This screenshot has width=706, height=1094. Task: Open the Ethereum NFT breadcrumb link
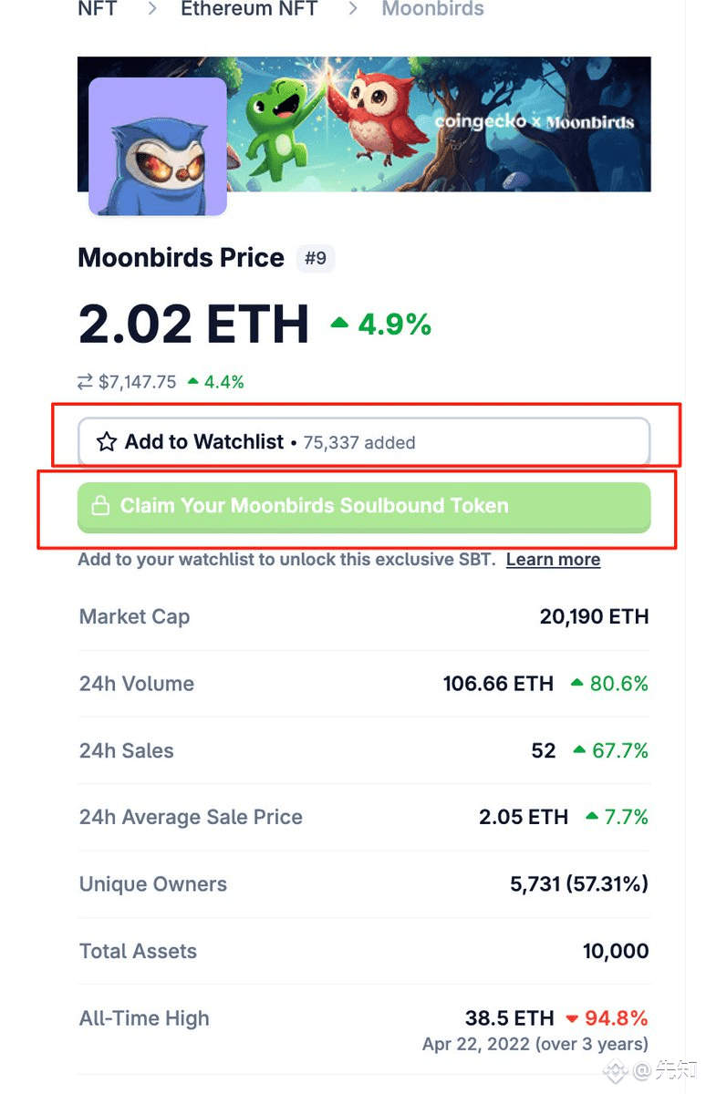click(x=248, y=9)
